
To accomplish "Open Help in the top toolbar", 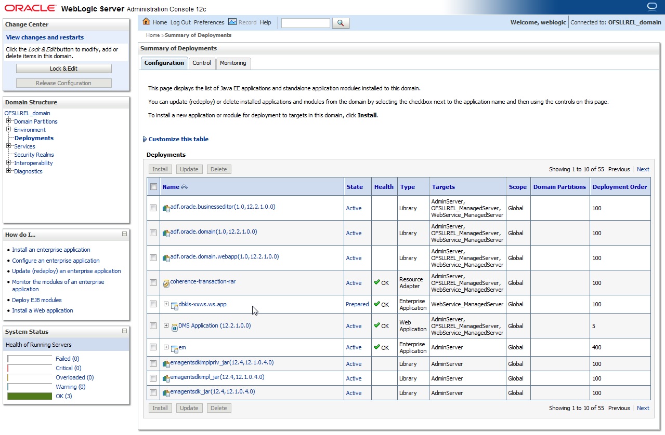I will tap(266, 22).
